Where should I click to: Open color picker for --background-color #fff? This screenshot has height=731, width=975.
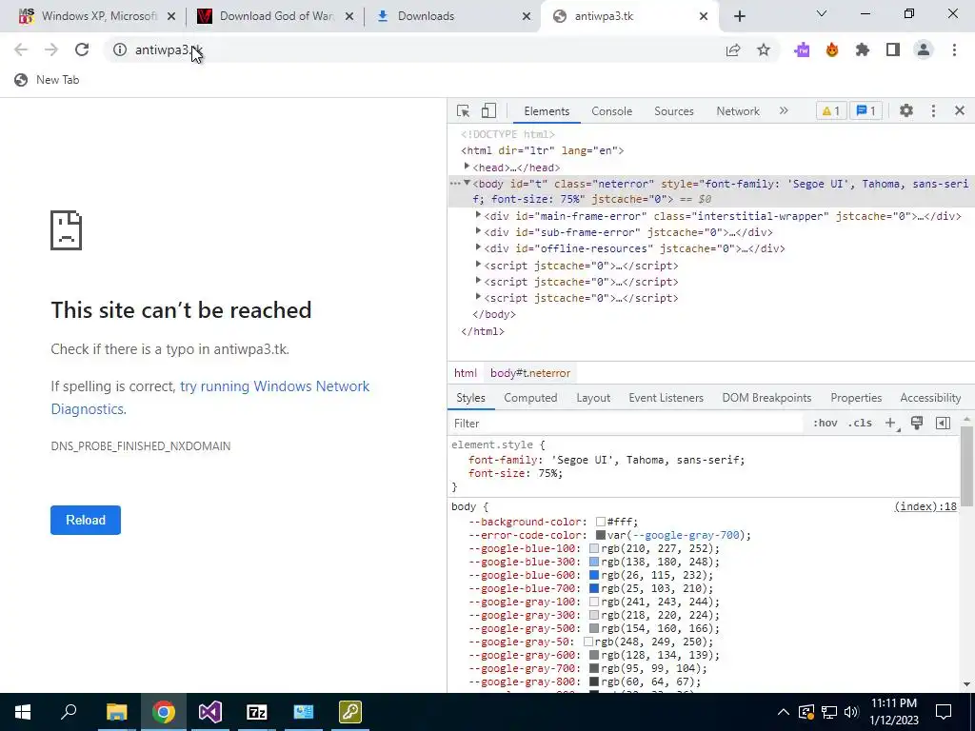coord(601,523)
